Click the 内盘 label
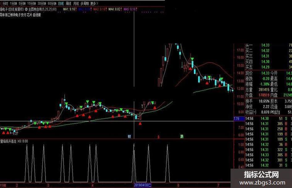Screen dimensions: 292x188 point(274,95)
